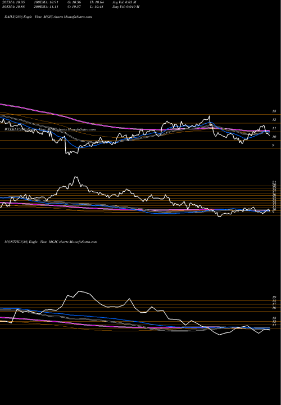Click the 10 price label on daily chart

pyautogui.click(x=274, y=137)
